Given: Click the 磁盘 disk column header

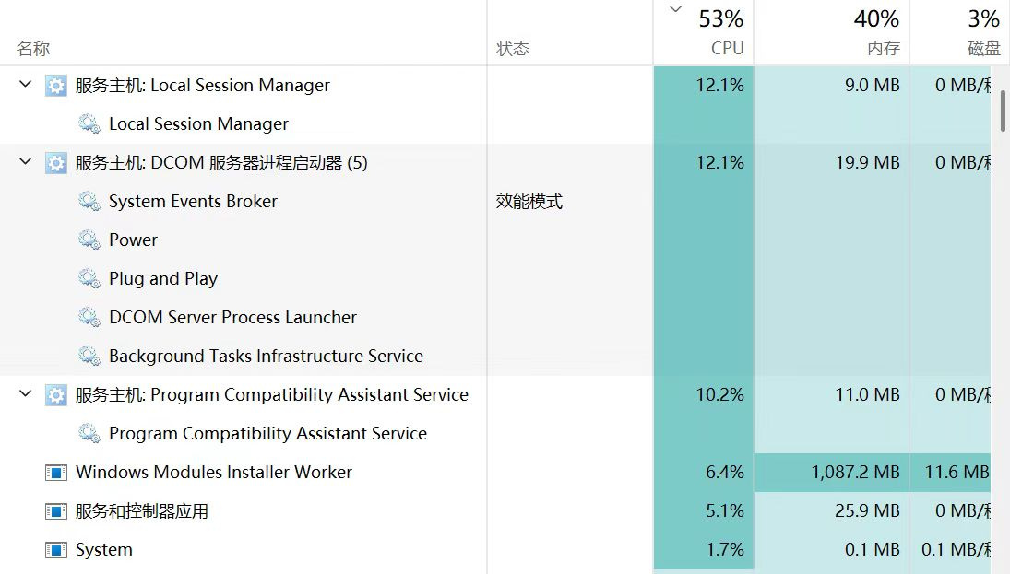Looking at the screenshot, I should [983, 48].
